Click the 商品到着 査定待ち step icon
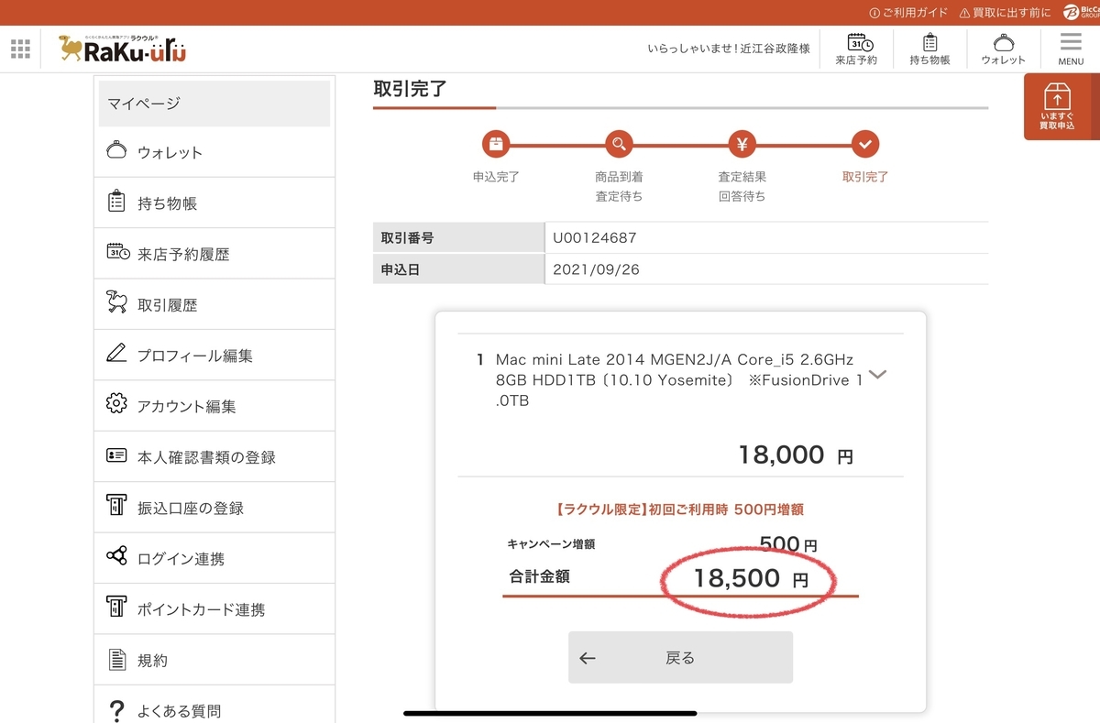Viewport: 1100px width, 723px height. click(619, 144)
